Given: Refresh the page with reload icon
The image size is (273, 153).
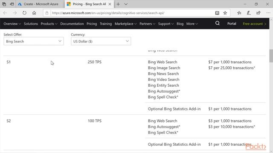Looking at the screenshot, I should click(x=24, y=13).
